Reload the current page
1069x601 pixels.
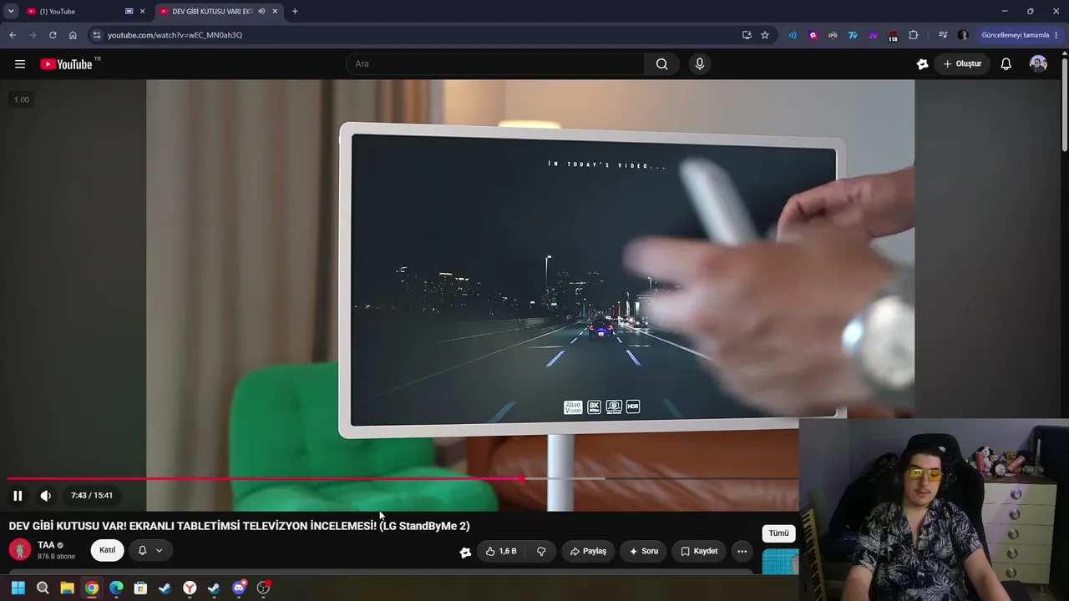[53, 35]
